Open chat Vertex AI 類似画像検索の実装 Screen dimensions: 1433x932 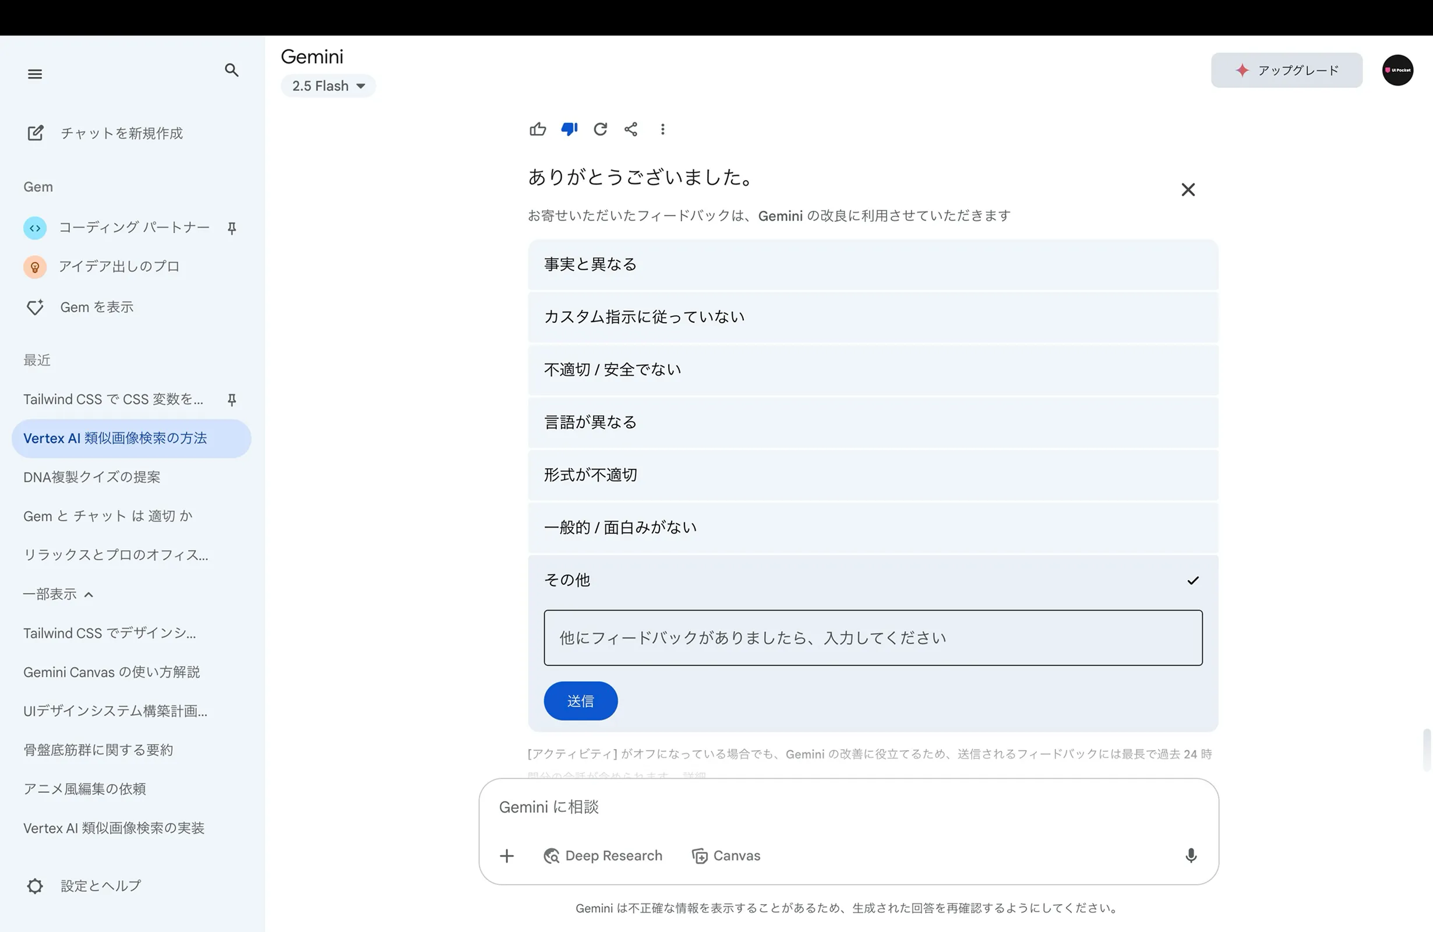pyautogui.click(x=114, y=828)
